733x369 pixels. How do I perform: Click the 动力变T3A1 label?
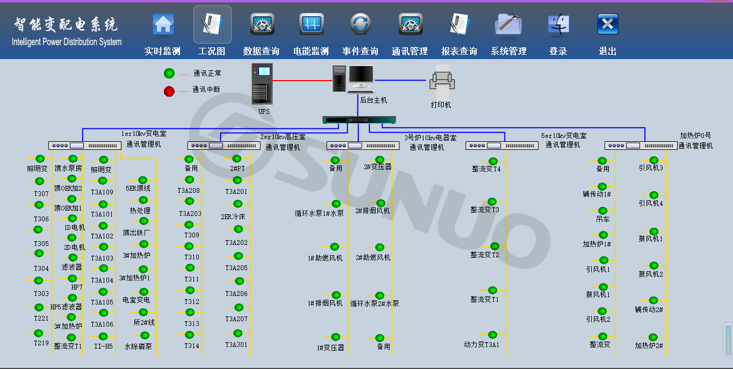click(x=482, y=344)
